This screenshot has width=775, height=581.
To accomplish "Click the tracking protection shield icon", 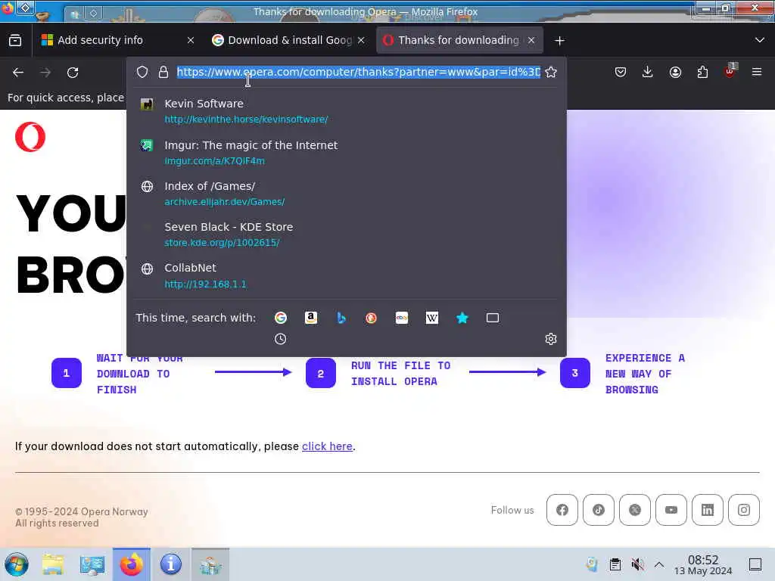I will point(142,72).
